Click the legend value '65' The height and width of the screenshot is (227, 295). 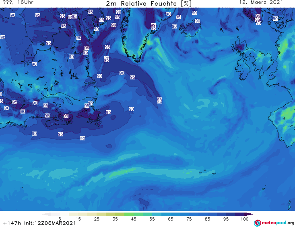click(x=171, y=219)
